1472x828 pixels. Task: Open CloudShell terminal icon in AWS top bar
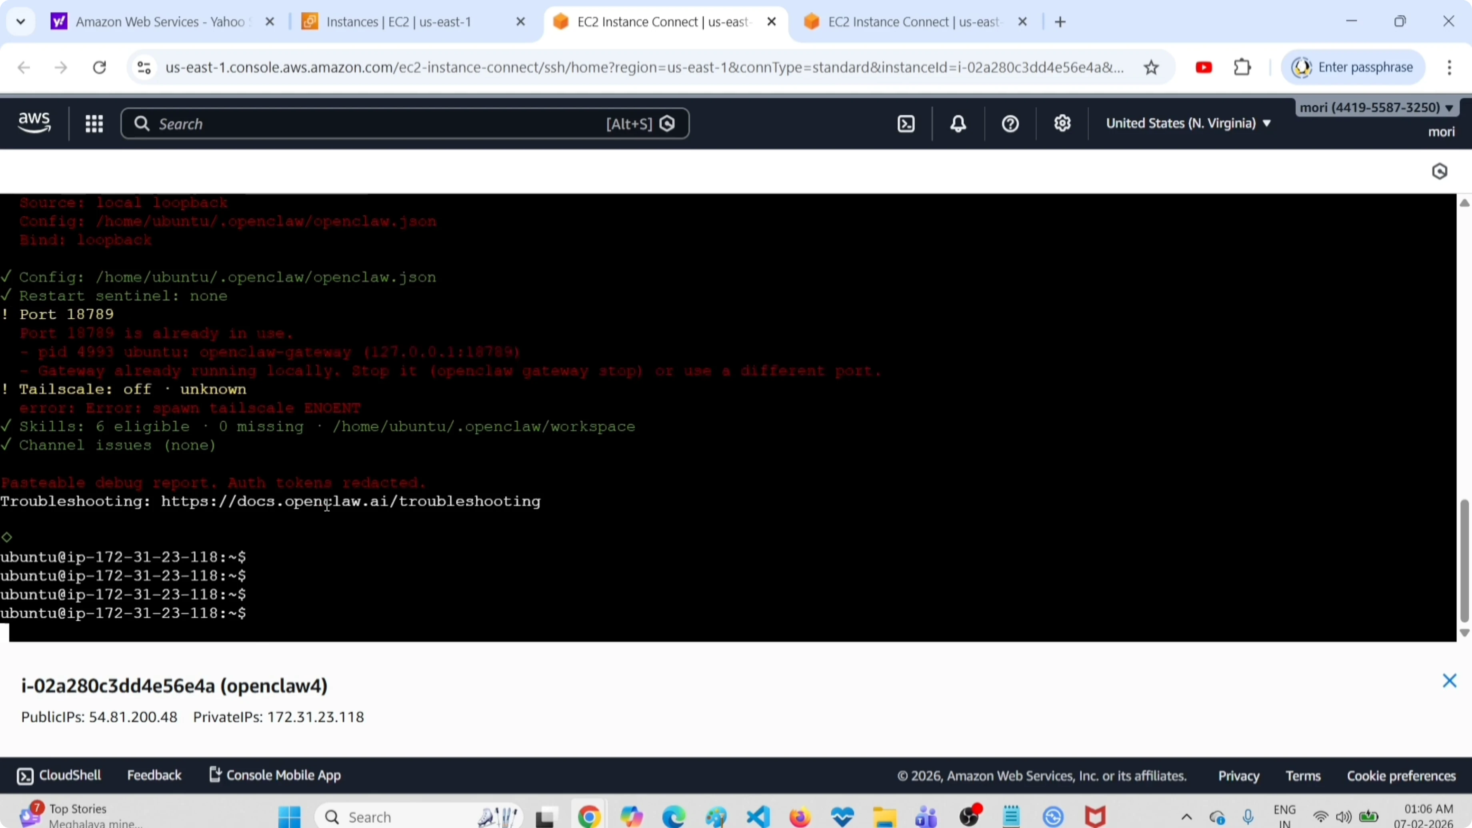click(906, 124)
